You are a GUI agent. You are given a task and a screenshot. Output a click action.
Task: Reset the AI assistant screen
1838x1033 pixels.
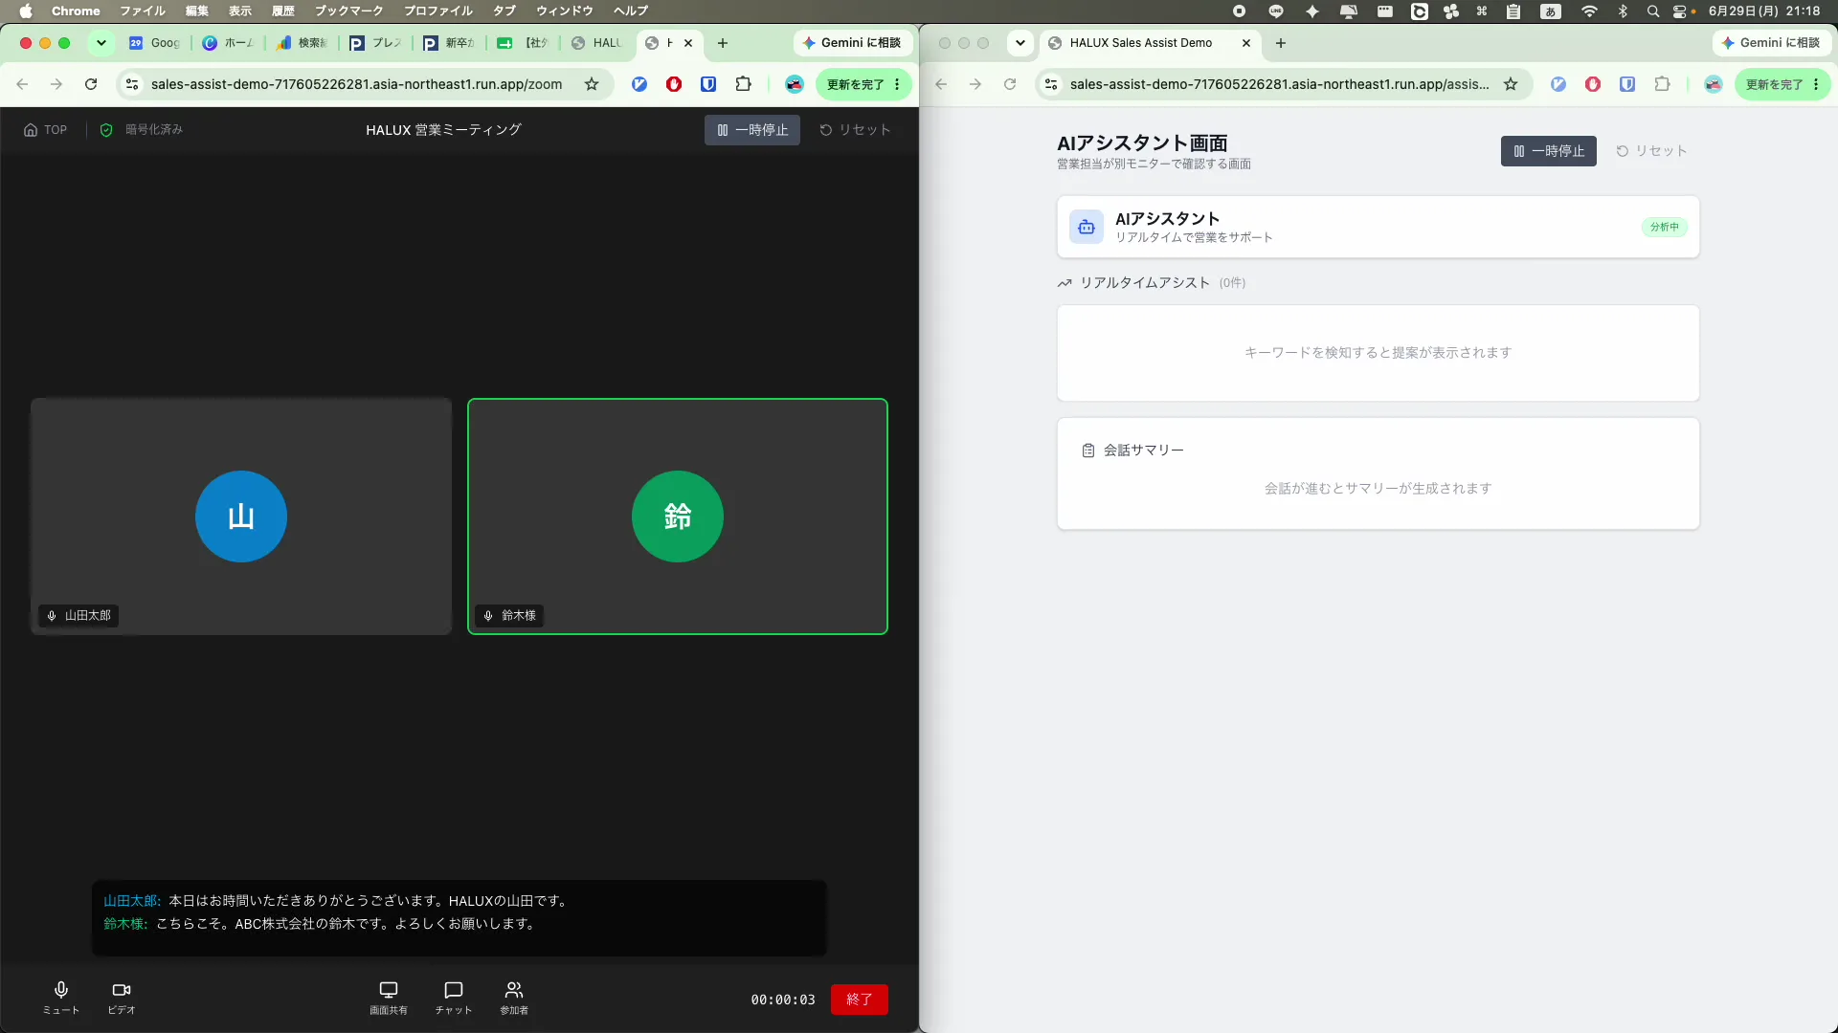1651,151
